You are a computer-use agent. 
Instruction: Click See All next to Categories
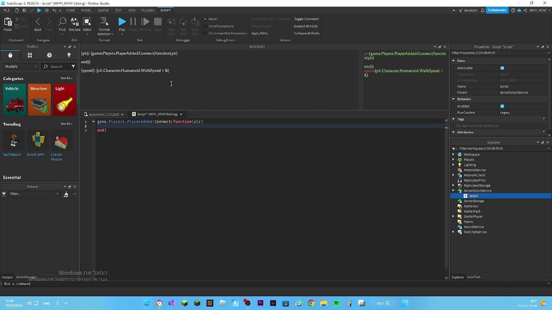pos(66,78)
